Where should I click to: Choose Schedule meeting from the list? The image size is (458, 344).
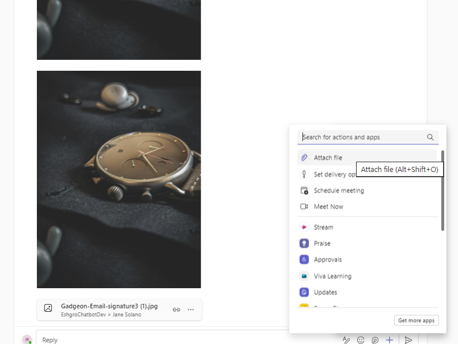click(x=367, y=190)
